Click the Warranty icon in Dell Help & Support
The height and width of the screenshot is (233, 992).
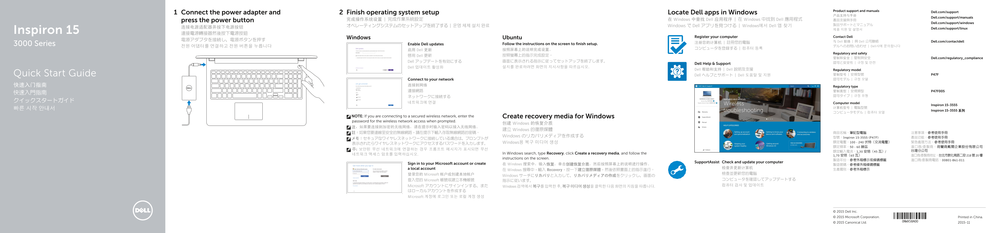pyautogui.click(x=699, y=112)
